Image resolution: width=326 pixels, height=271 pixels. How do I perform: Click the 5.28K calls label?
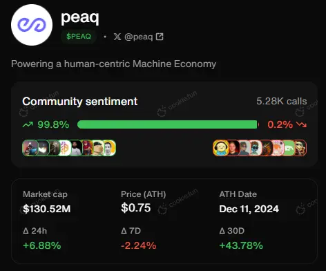click(x=282, y=101)
